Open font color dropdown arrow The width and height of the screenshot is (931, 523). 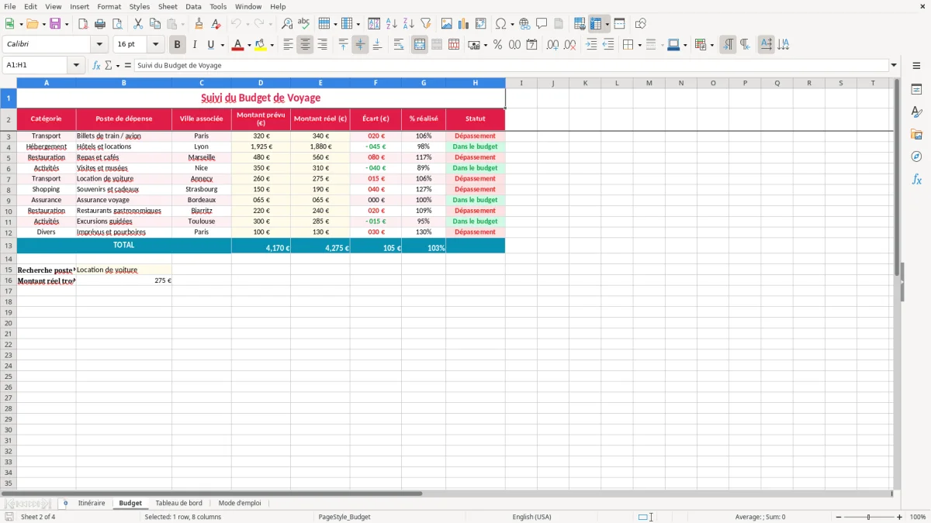[249, 45]
